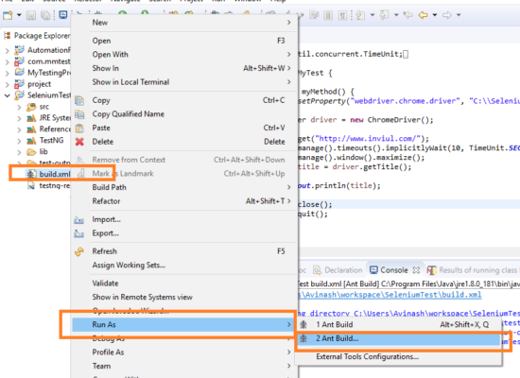Click the forward navigation arrow in the toolbar
The width and height of the screenshot is (520, 378).
click(x=447, y=15)
